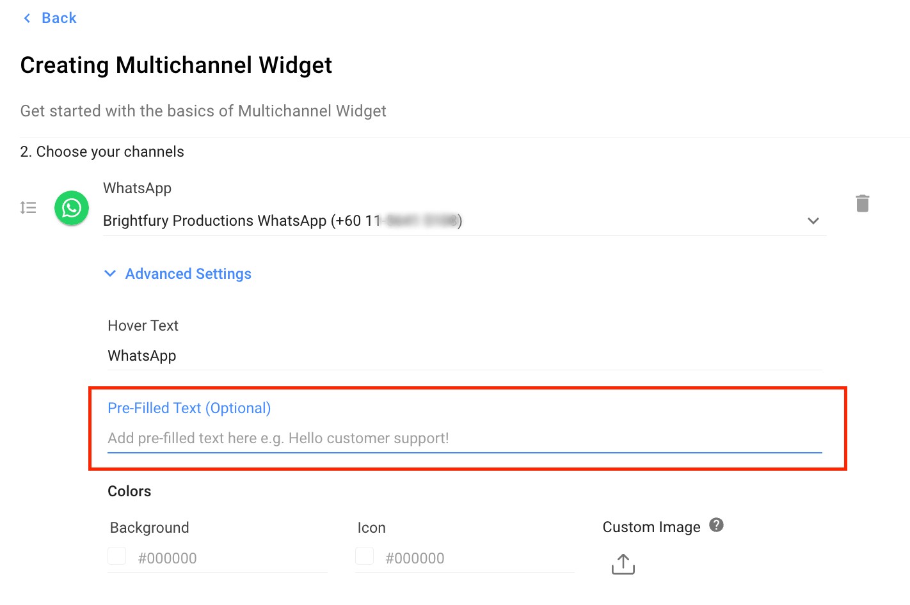The height and width of the screenshot is (605, 910).
Task: Click the Custom Image help question mark
Action: (x=717, y=525)
